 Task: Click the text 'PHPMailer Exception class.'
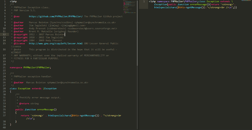point(32,8)
